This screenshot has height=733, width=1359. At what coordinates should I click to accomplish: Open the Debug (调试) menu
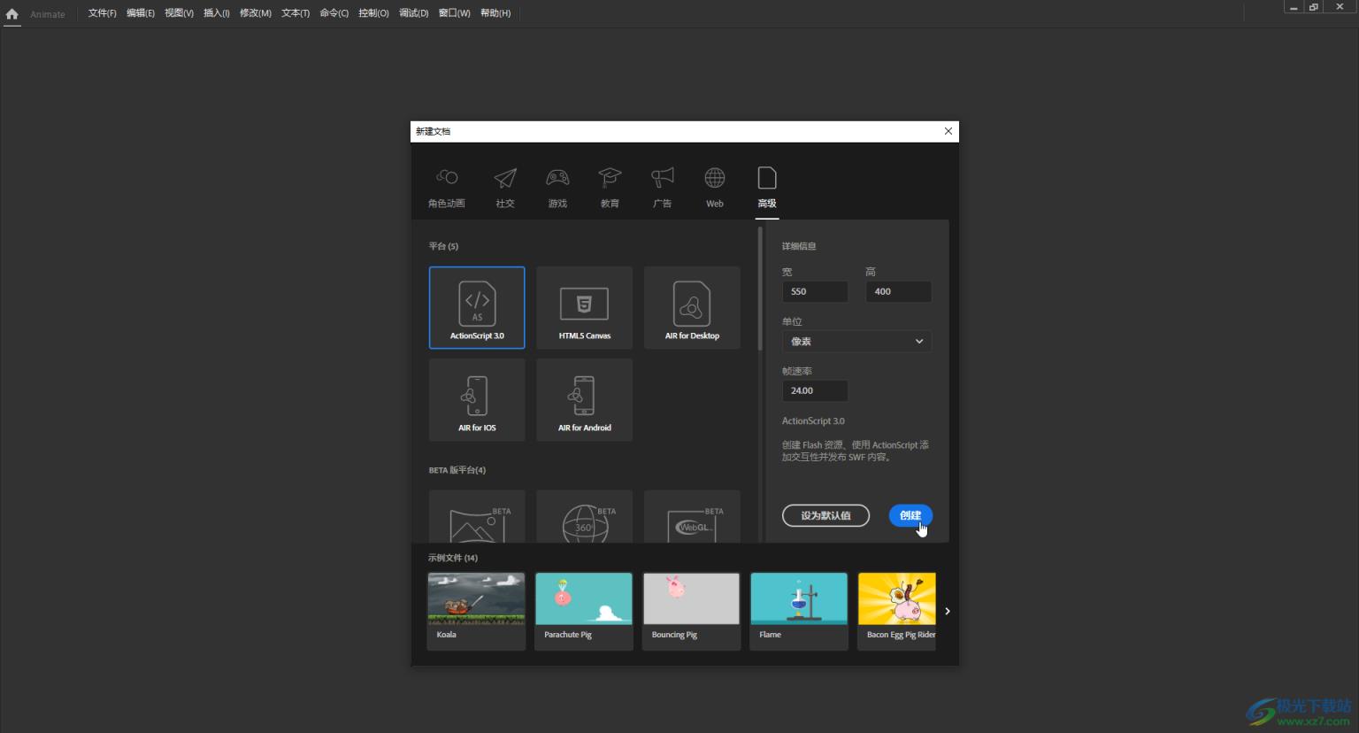(x=413, y=13)
